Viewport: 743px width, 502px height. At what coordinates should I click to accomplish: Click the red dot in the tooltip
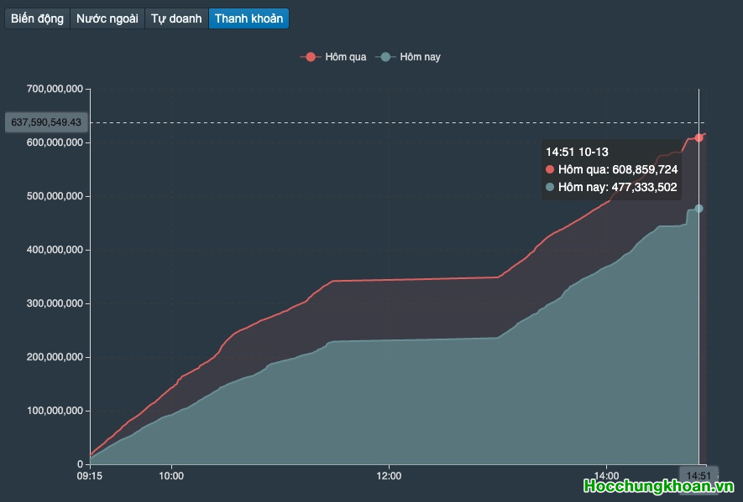click(550, 169)
